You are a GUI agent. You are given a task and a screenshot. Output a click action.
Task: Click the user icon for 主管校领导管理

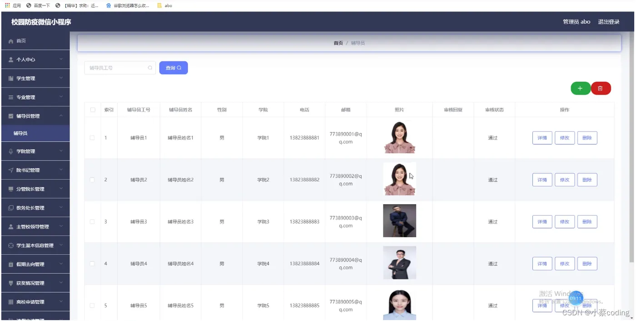click(x=11, y=226)
